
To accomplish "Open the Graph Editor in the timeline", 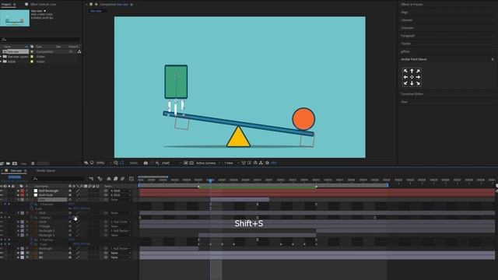I will 132,179.
